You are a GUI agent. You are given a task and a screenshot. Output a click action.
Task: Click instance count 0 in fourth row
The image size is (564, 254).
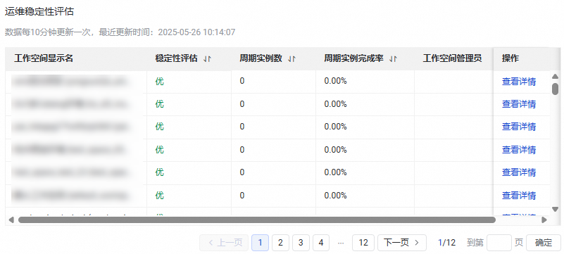[242, 150]
